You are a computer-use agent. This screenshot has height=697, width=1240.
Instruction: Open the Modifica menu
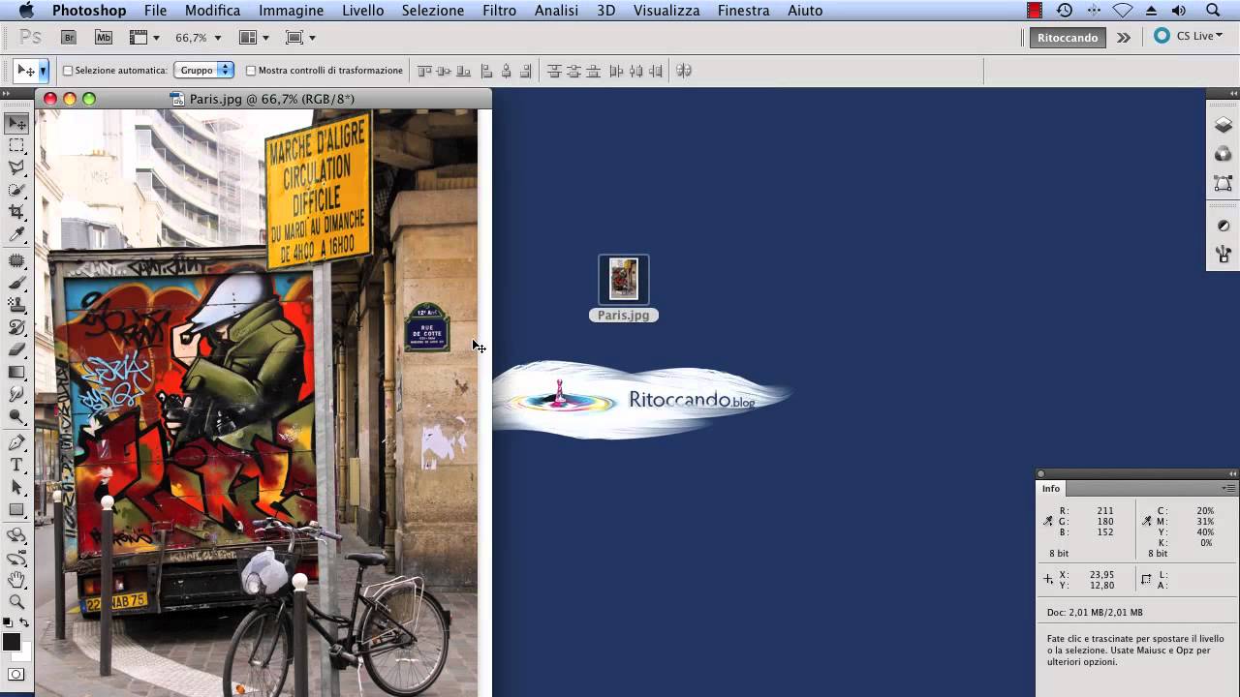(212, 11)
